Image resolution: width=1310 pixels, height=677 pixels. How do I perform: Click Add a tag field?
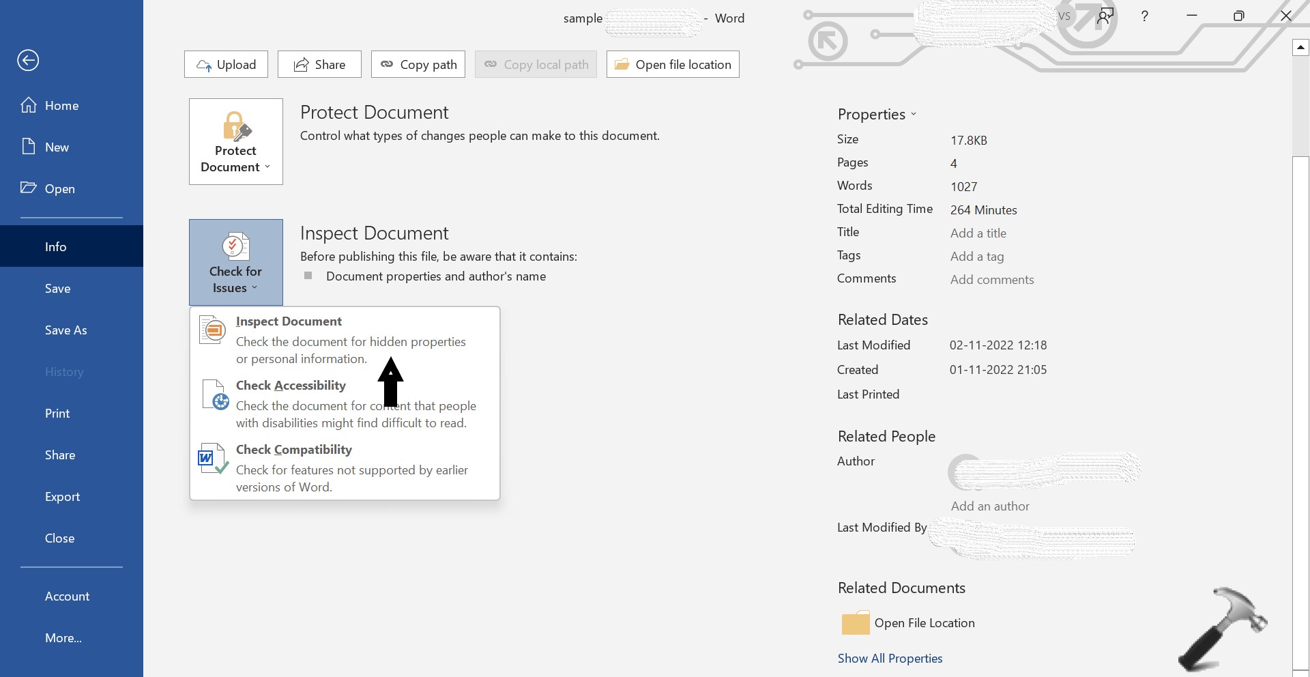[976, 256]
